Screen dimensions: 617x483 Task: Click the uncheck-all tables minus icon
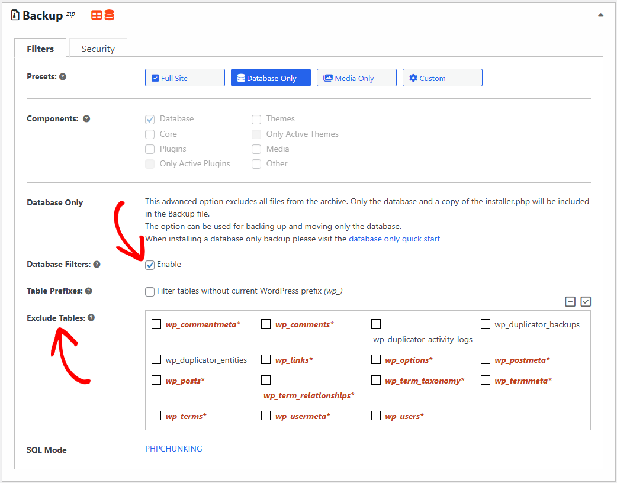click(570, 302)
